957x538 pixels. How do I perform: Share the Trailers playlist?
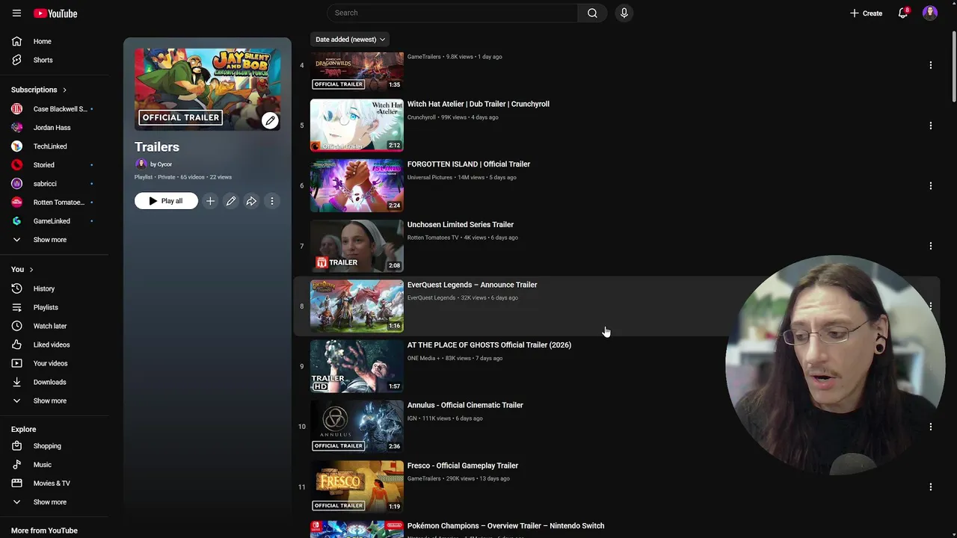point(251,201)
